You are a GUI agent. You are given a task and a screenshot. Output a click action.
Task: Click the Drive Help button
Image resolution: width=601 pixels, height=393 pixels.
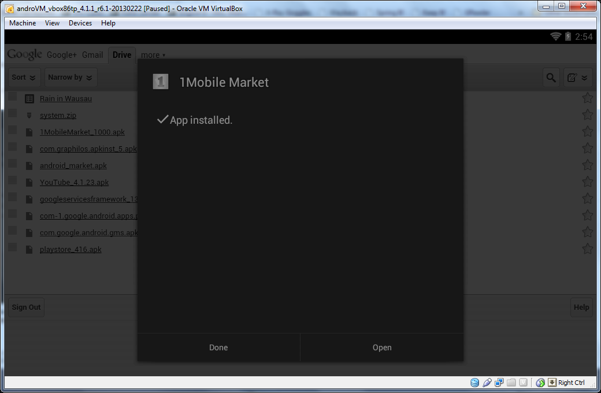[581, 307]
